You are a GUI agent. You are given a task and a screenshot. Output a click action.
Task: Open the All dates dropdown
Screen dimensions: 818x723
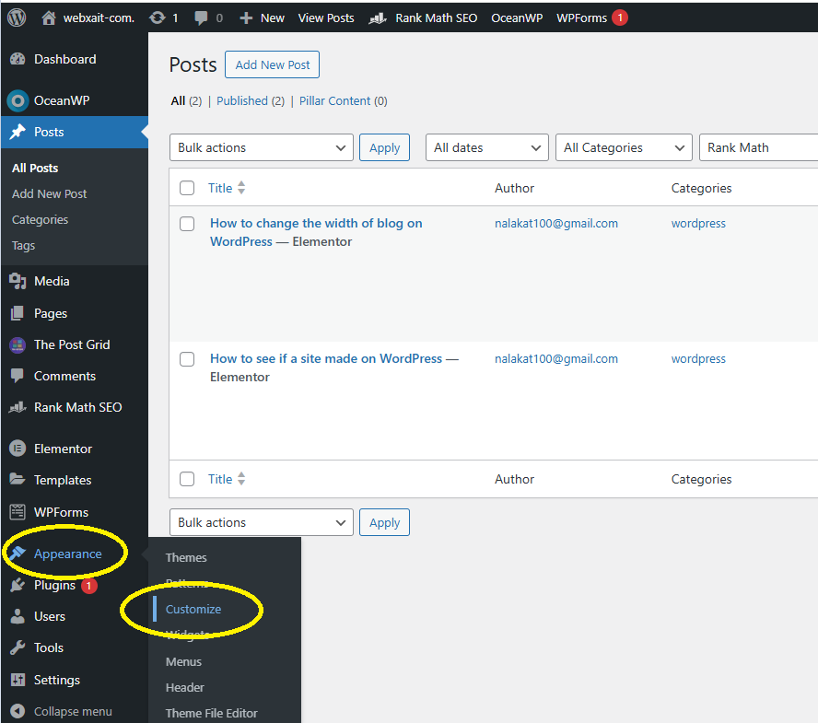pos(486,147)
